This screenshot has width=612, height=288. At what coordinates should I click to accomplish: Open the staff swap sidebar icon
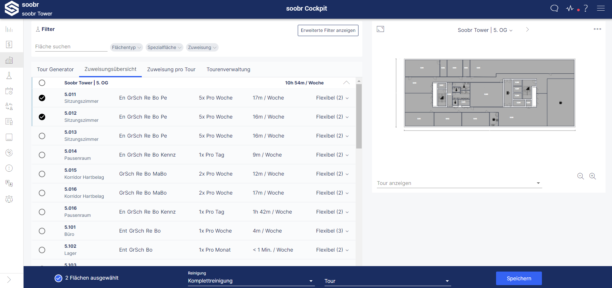point(9,106)
